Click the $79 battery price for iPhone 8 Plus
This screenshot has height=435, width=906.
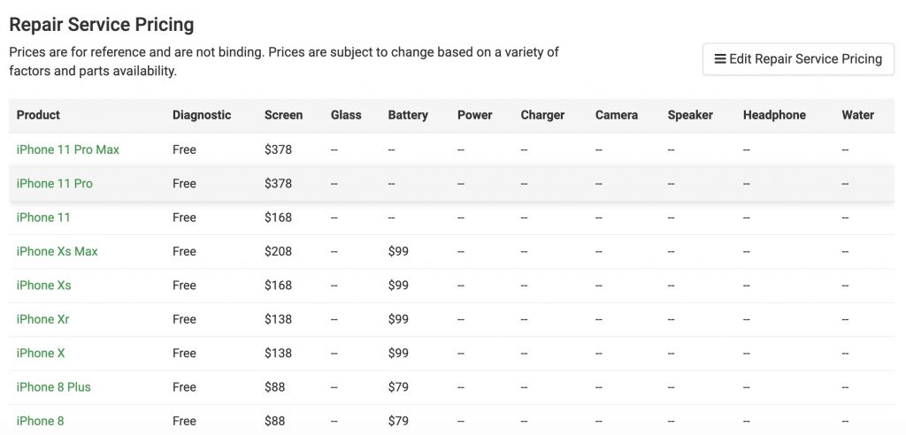pyautogui.click(x=398, y=387)
